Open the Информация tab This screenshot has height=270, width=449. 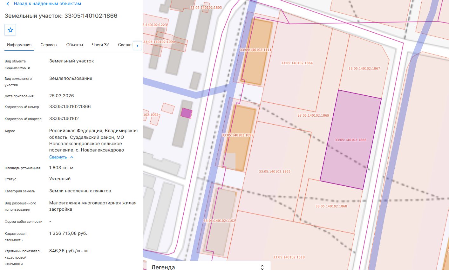pyautogui.click(x=19, y=45)
